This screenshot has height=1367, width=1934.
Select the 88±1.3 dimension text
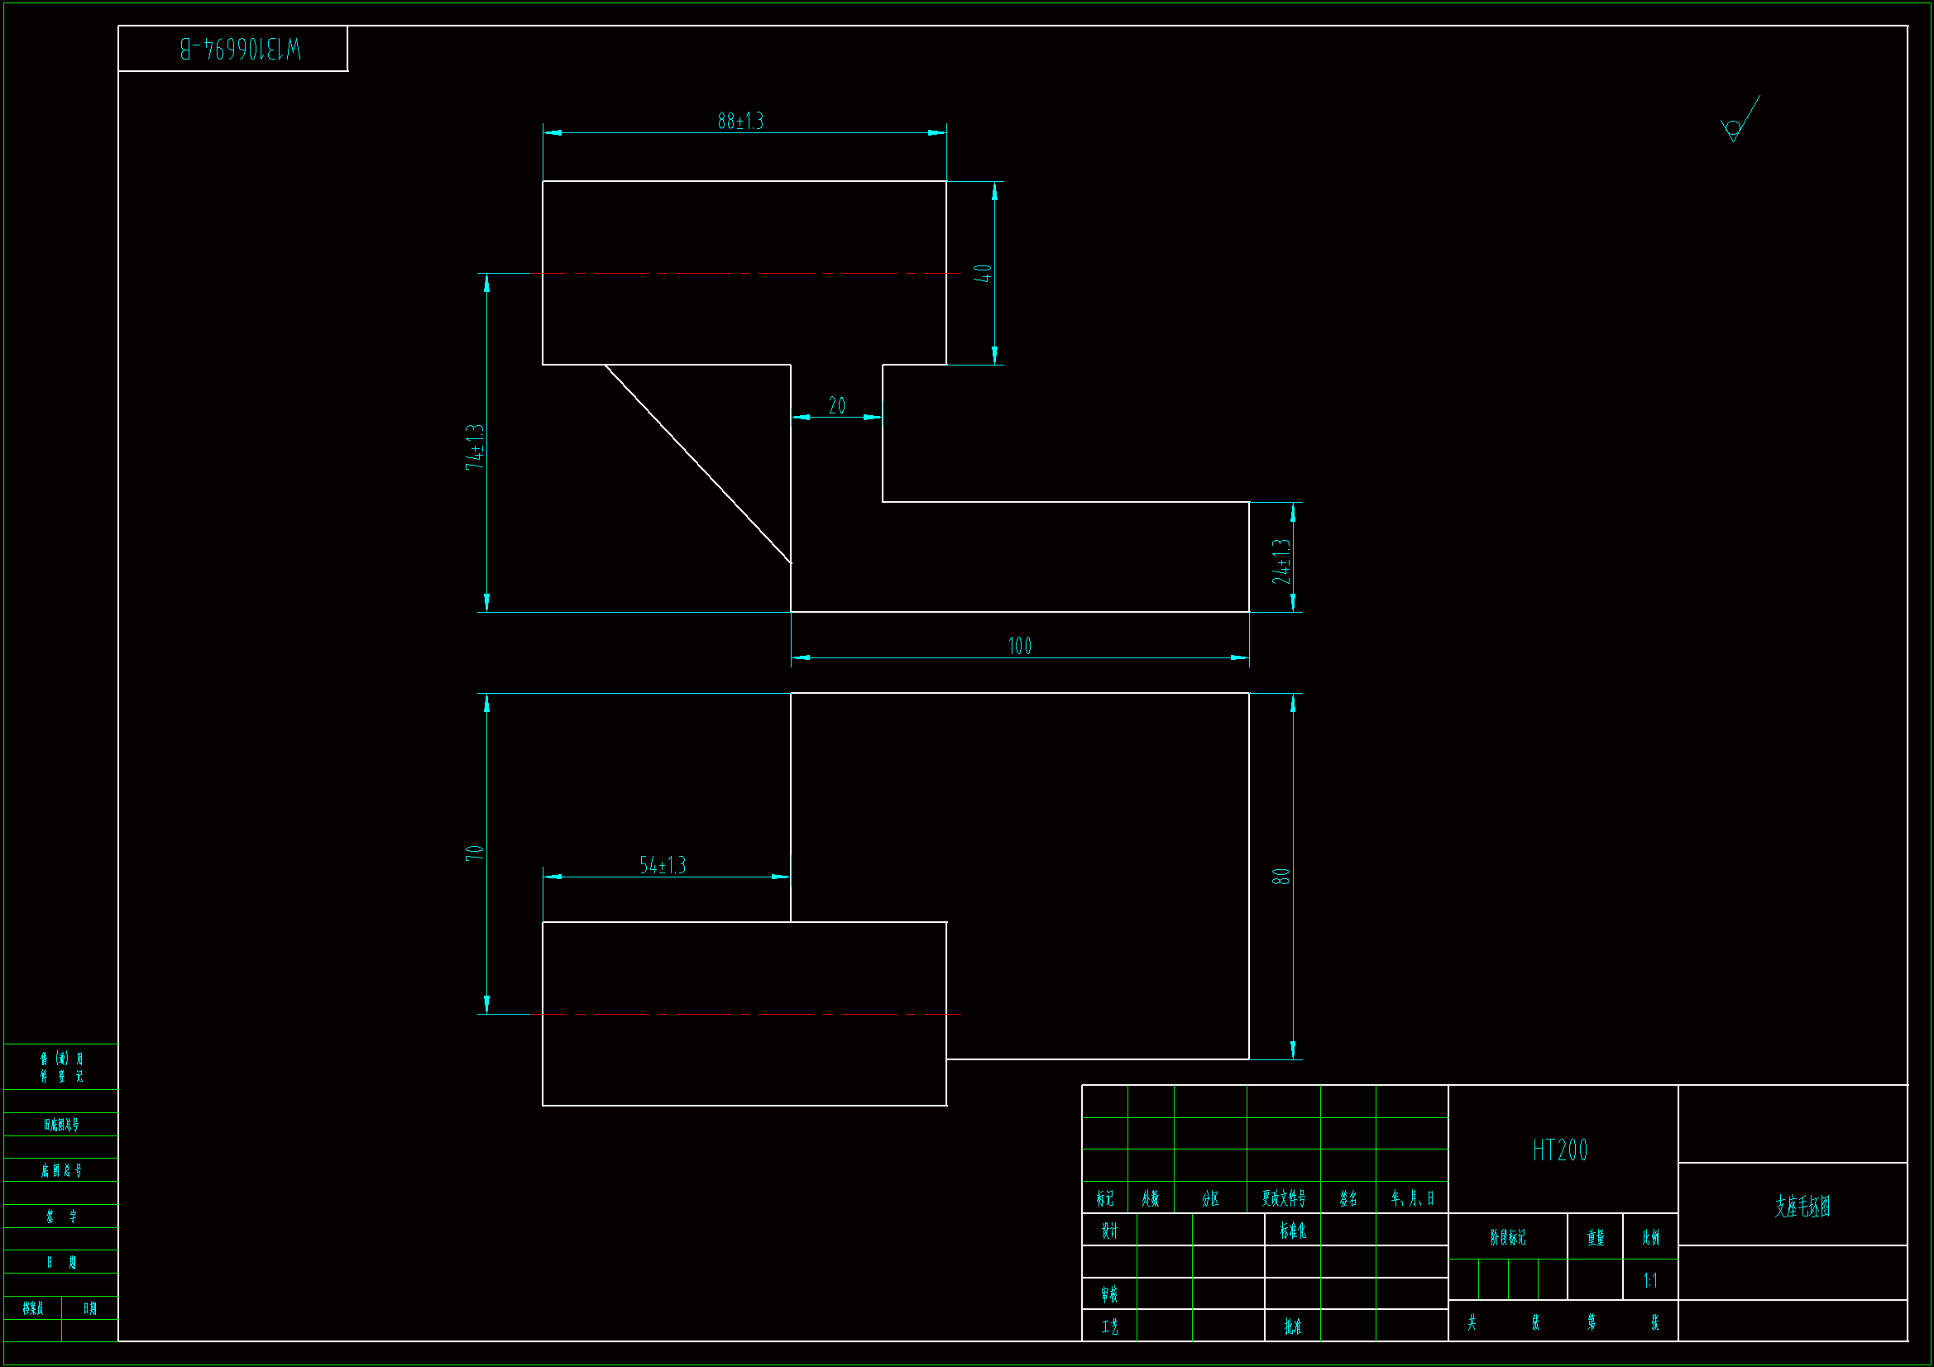pyautogui.click(x=740, y=122)
